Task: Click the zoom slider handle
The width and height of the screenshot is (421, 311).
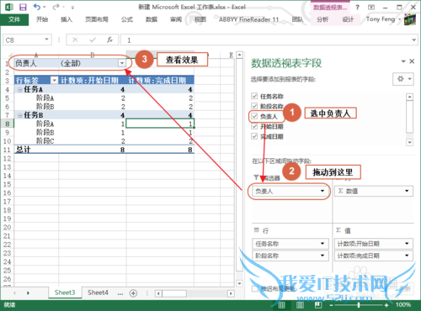Action: pos(359,305)
